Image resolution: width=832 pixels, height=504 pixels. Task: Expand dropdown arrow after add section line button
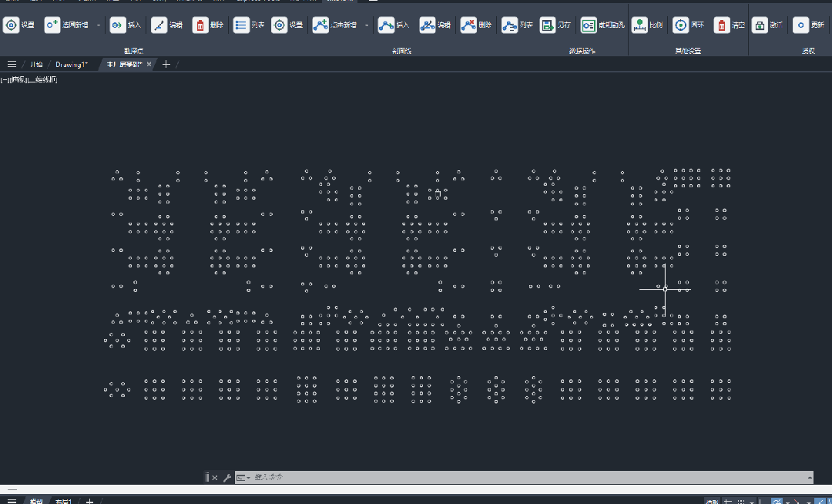[367, 25]
